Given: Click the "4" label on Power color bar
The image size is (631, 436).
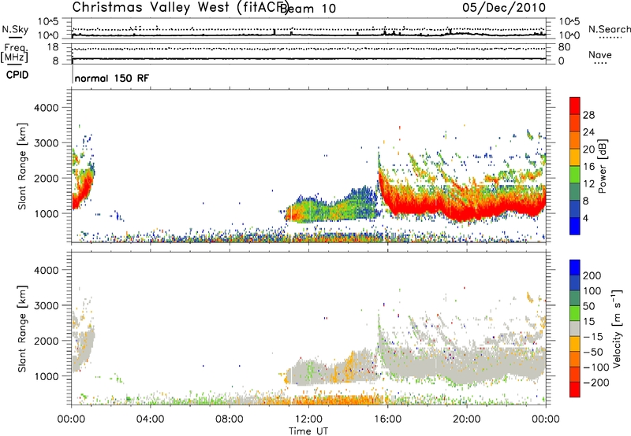Looking at the screenshot, I should click(x=585, y=218).
